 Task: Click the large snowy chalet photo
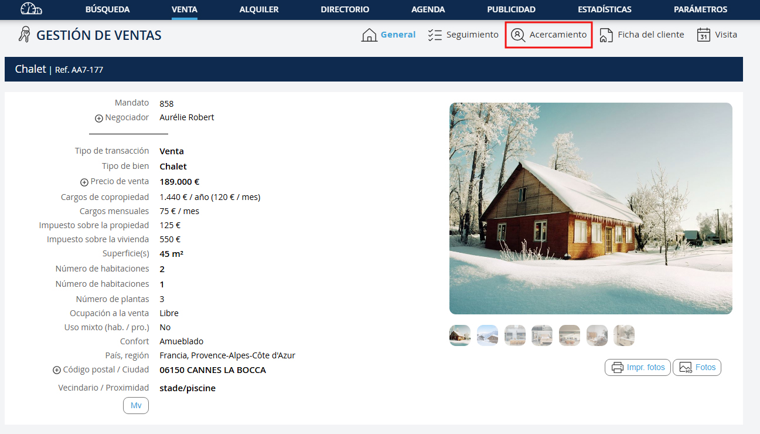pyautogui.click(x=591, y=208)
